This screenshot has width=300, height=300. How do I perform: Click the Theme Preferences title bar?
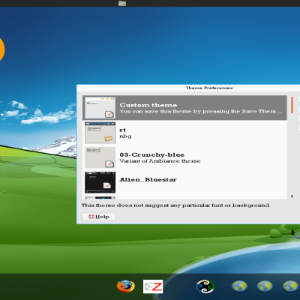pos(188,88)
